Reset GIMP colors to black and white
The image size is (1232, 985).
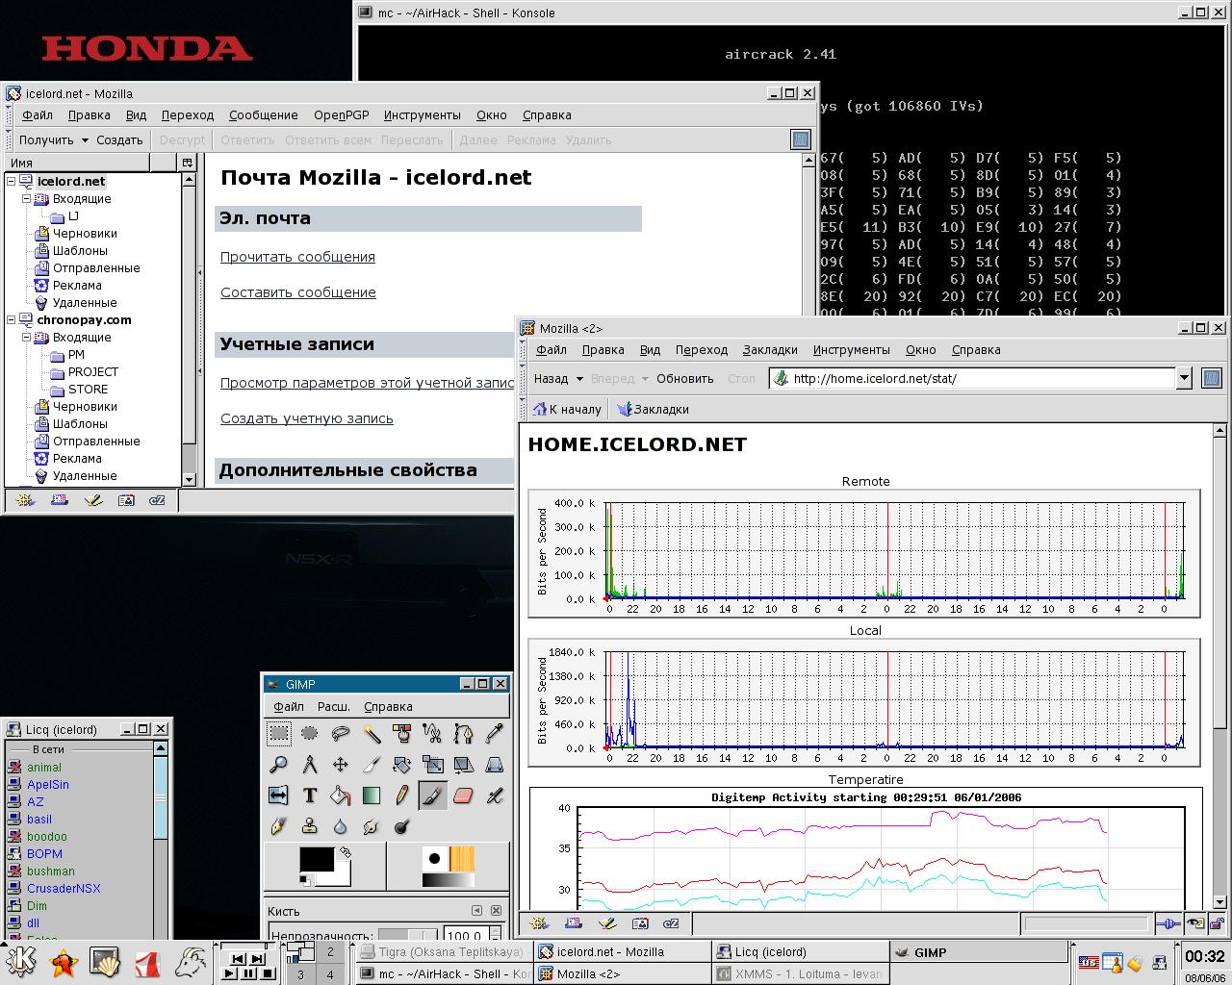tap(305, 879)
